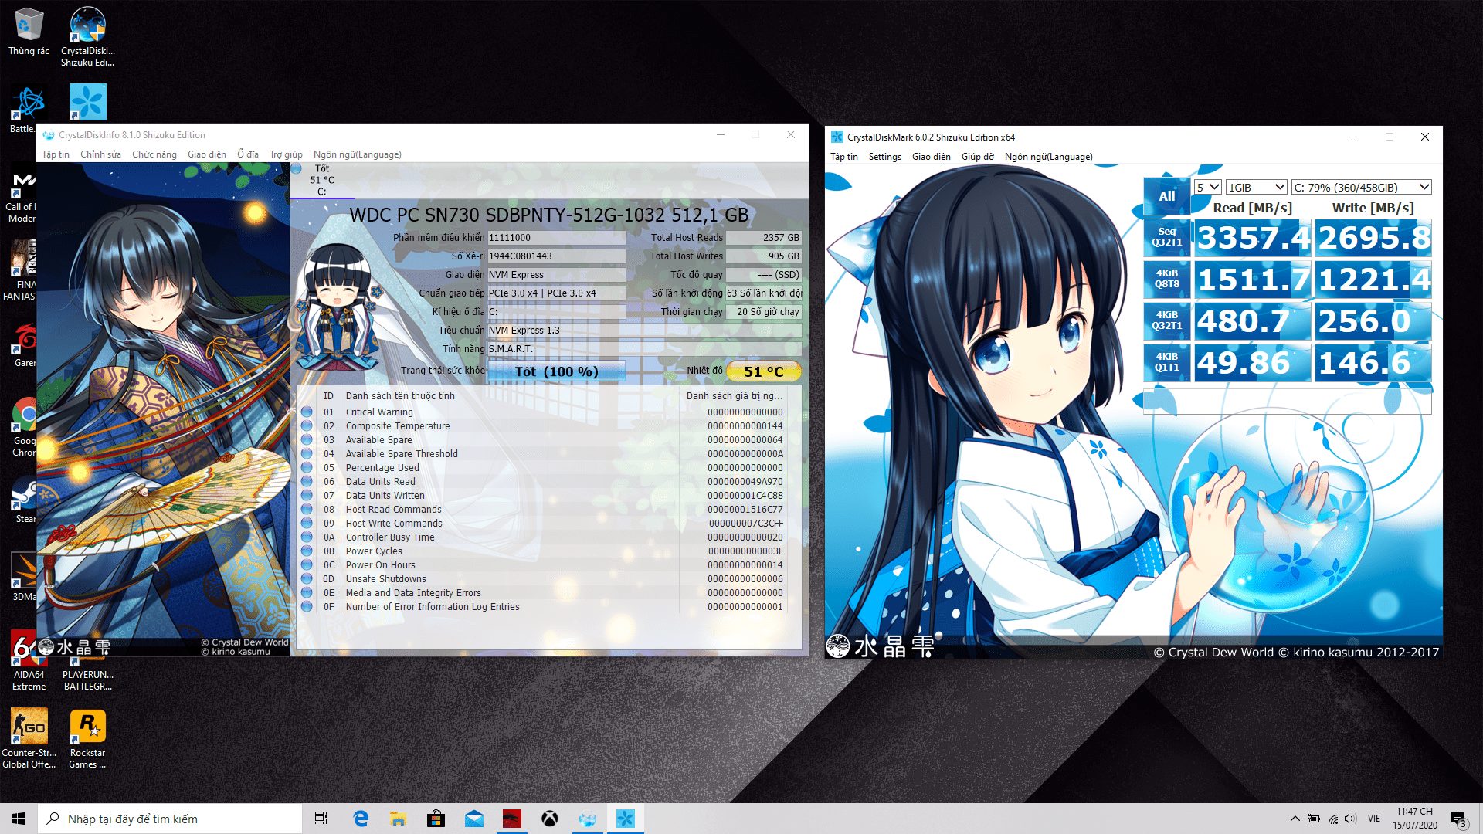Open Ngôn ngữ(Language) menu in CrystalDiskInfo

click(358, 154)
